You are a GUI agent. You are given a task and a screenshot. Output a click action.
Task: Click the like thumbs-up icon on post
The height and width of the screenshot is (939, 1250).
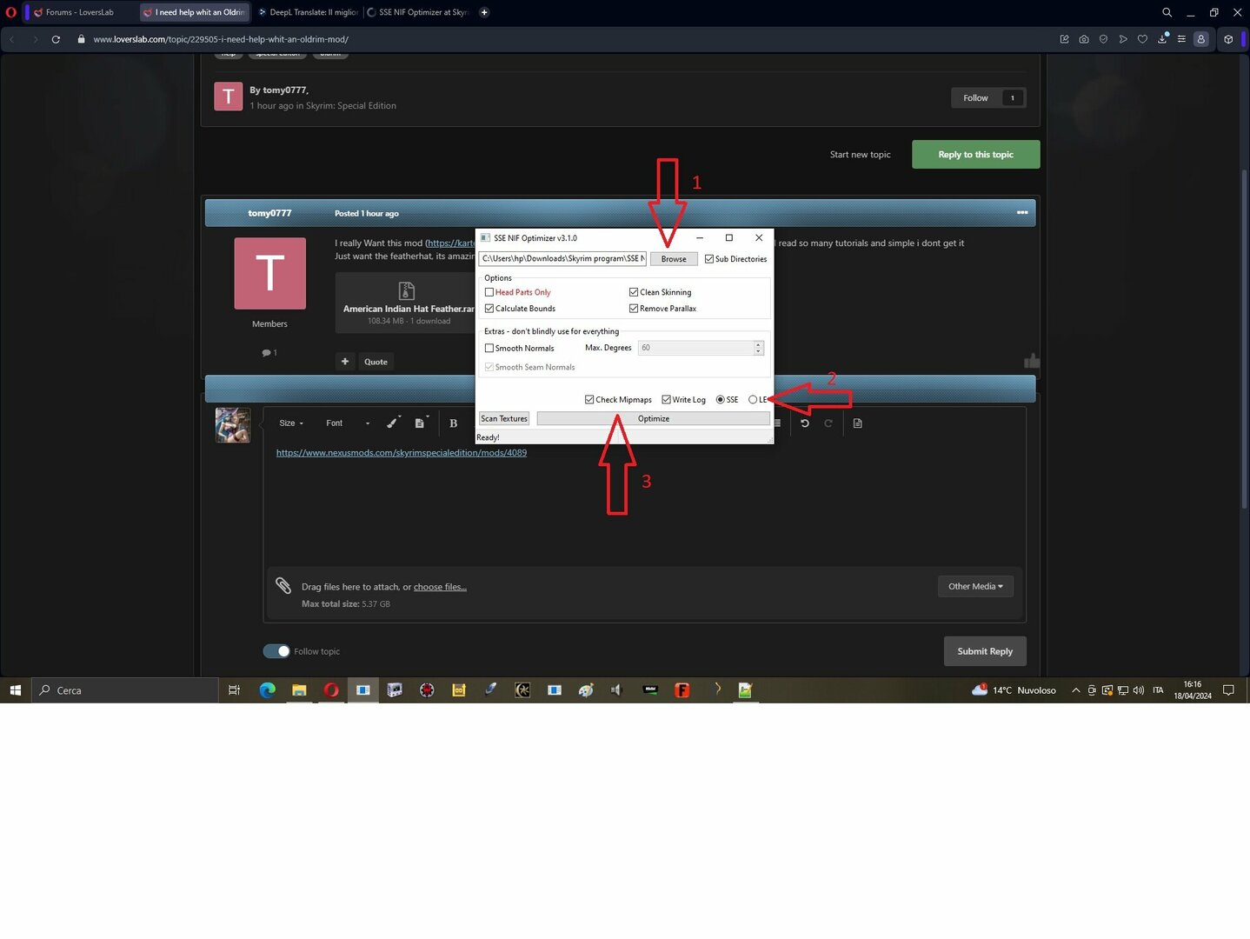click(x=1031, y=361)
